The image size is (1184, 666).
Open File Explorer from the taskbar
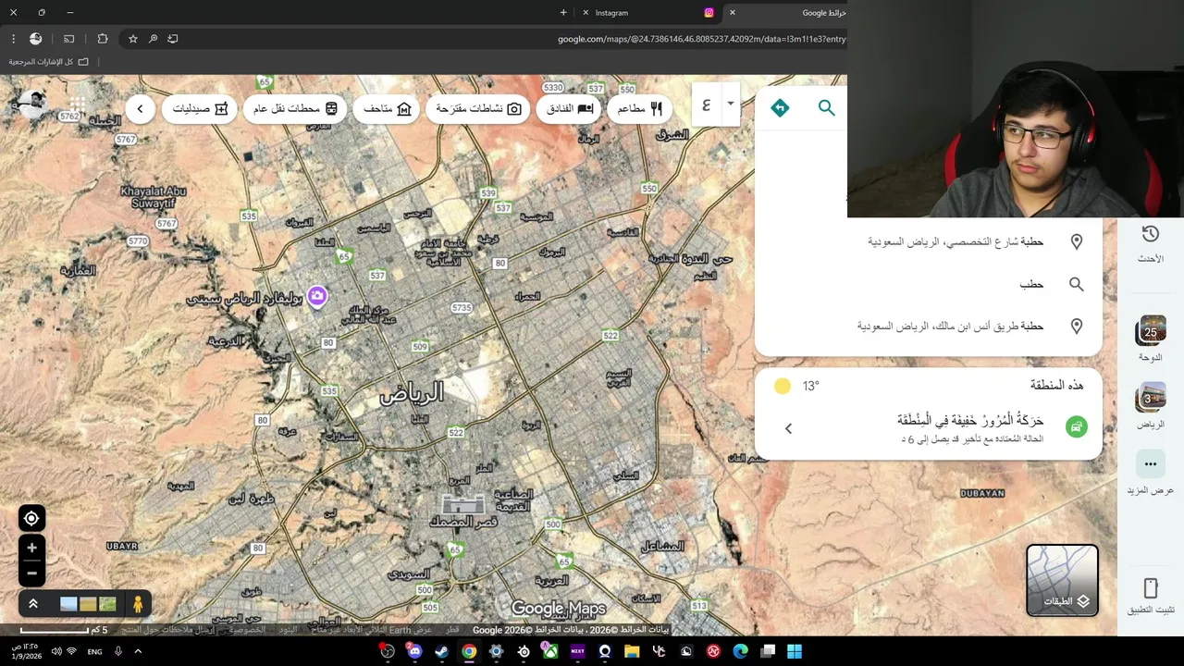[632, 651]
